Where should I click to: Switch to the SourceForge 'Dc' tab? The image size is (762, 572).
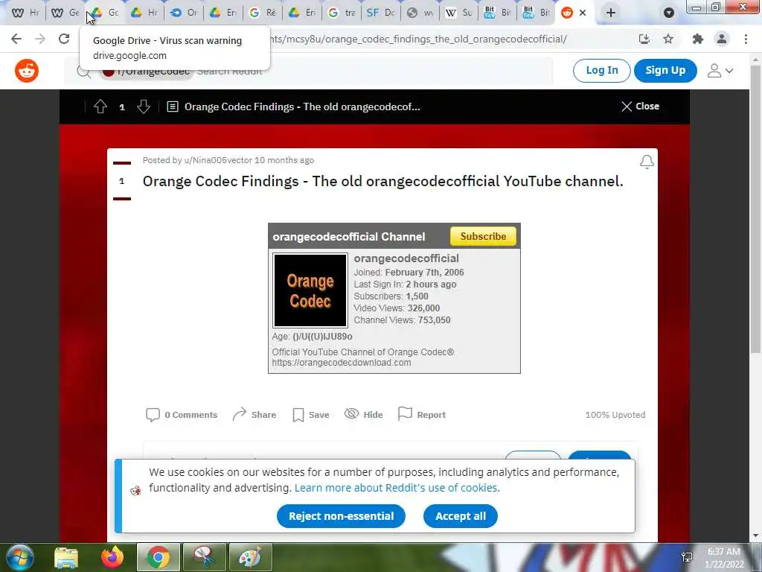[381, 13]
